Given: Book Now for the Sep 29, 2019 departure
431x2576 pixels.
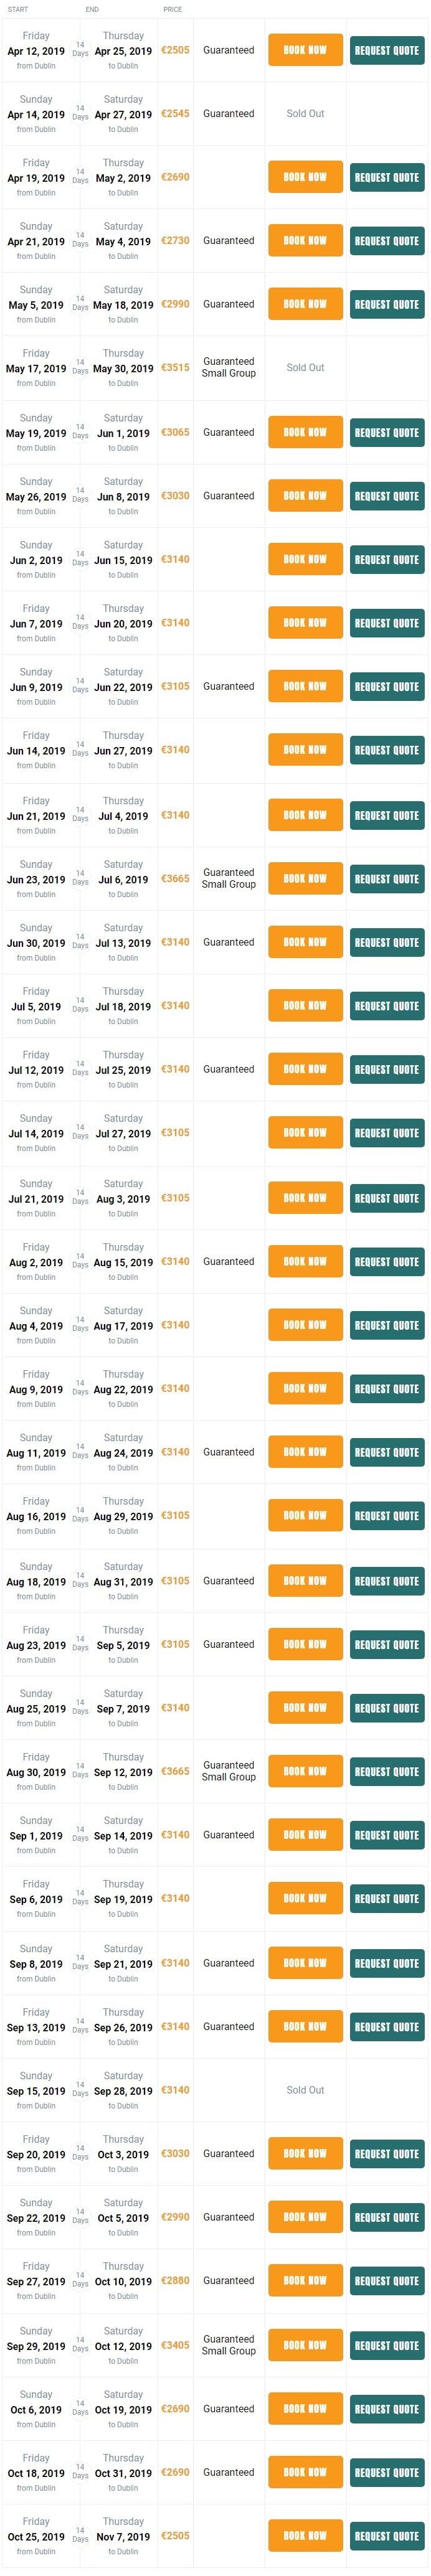Looking at the screenshot, I should click(305, 2345).
